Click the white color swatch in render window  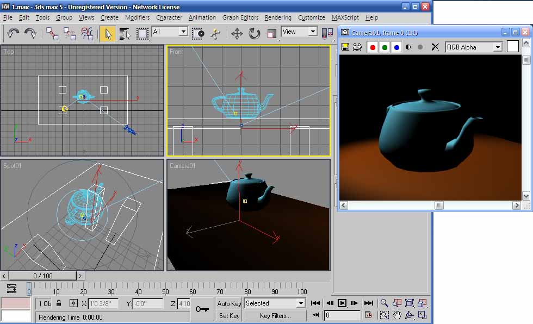512,46
